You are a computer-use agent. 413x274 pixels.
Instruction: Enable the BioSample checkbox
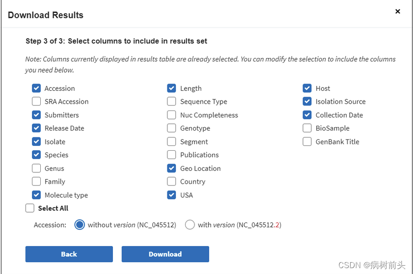click(x=307, y=128)
